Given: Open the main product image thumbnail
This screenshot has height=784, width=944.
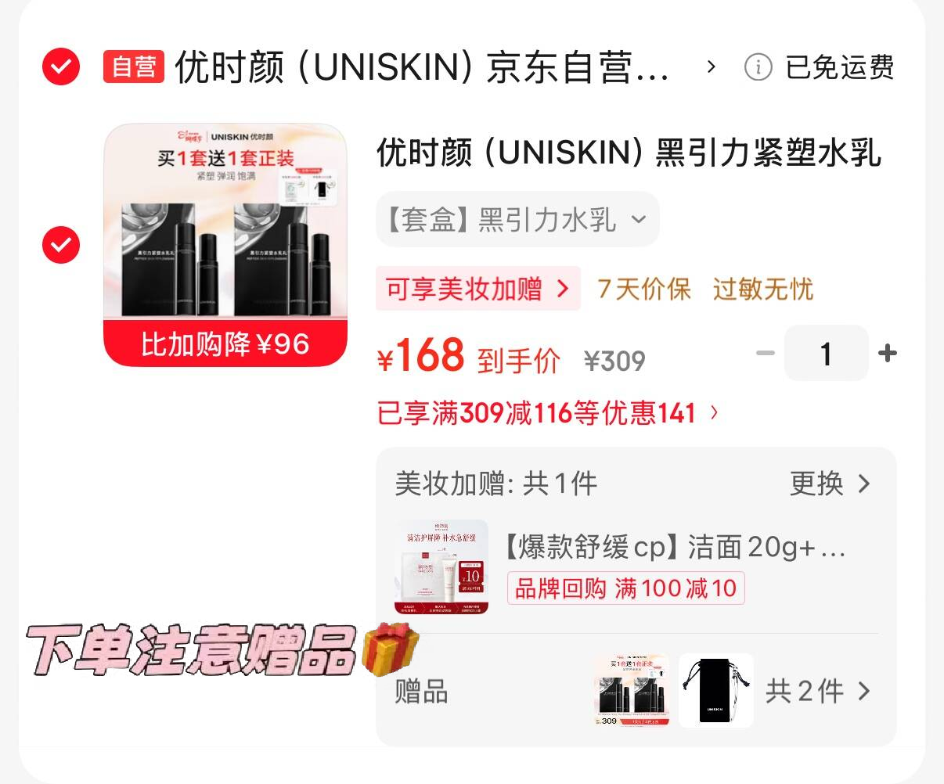Looking at the screenshot, I should [x=225, y=245].
